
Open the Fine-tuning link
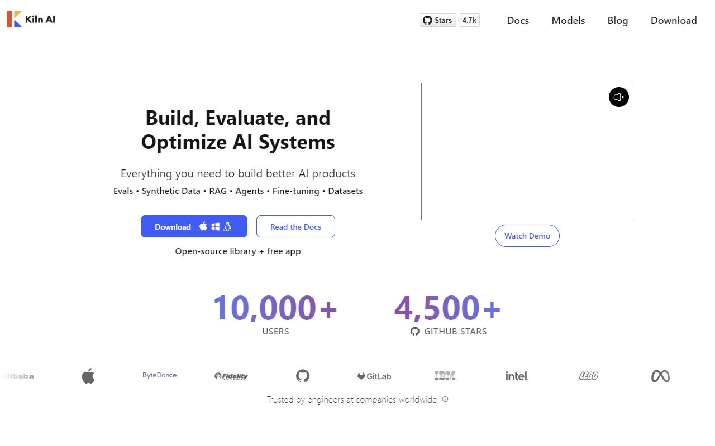point(295,191)
